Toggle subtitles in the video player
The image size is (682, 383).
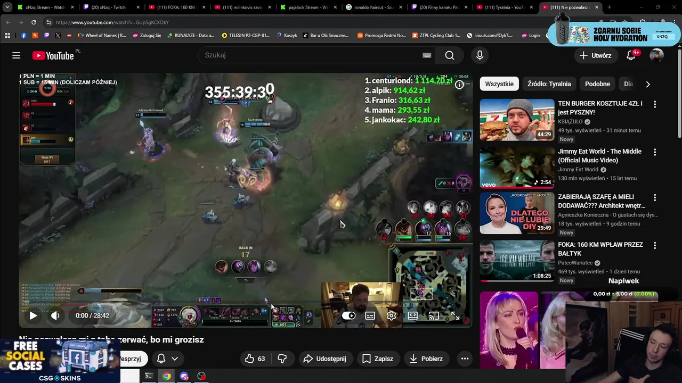click(x=370, y=315)
